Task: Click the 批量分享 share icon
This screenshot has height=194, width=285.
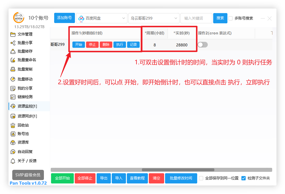Action: (13, 43)
